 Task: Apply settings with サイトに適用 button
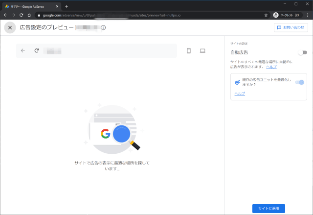pyautogui.click(x=268, y=209)
